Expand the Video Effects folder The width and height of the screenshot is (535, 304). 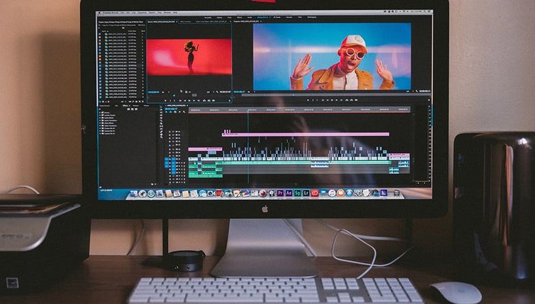pos(100,123)
